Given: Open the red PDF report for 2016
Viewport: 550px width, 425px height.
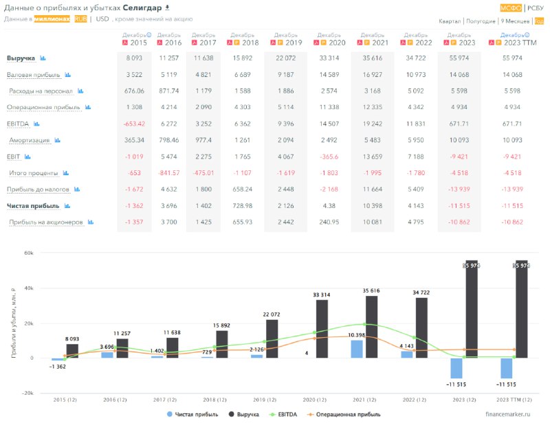Looking at the screenshot, I should 159,43.
